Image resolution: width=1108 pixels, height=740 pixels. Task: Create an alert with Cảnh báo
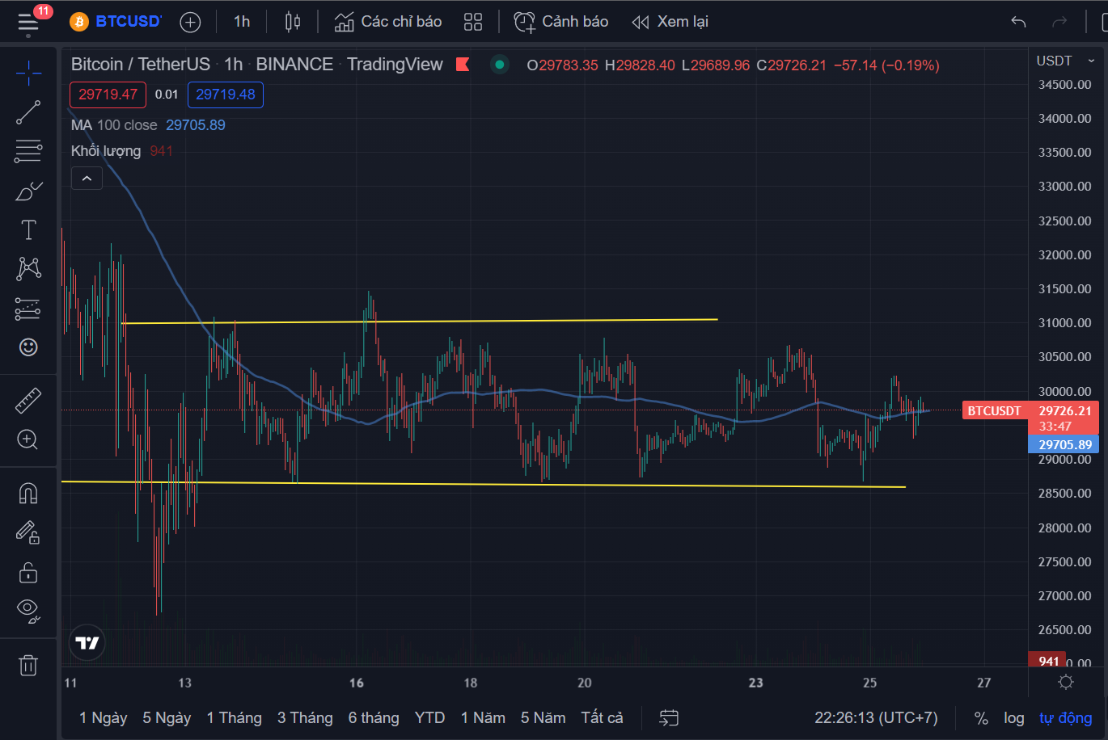tap(561, 22)
